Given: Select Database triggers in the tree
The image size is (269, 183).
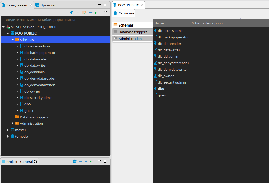Looking at the screenshot, I should [x=34, y=117].
